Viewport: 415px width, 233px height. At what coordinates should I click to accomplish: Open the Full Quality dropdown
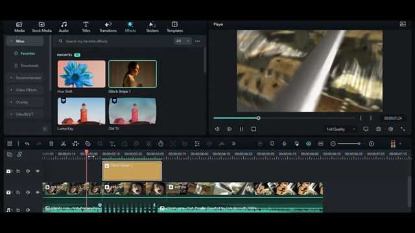pos(341,129)
